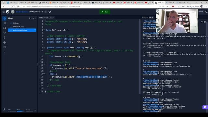The width and height of the screenshot is (208, 117).
Task: Select OCEcompareTo.java in file tree
Action: point(22,30)
